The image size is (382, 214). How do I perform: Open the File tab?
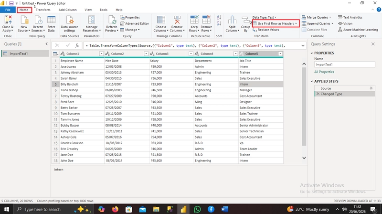[8, 10]
